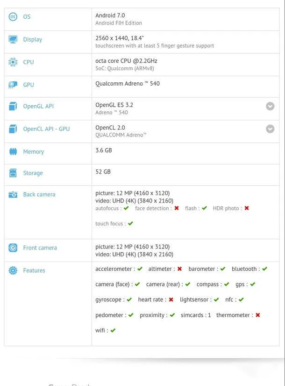Click the Display monitor icon

point(13,40)
